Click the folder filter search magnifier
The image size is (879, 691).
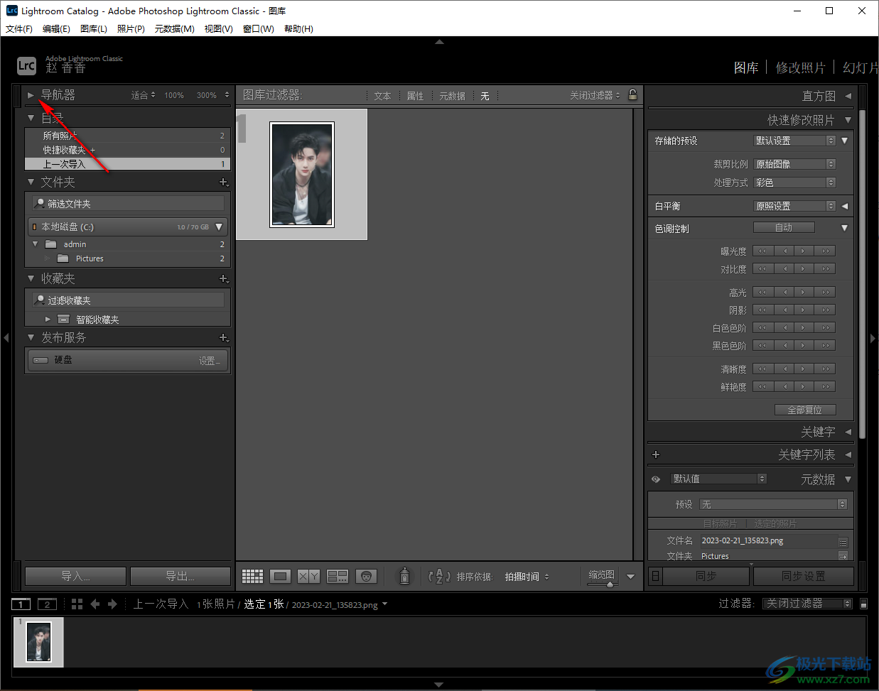(x=40, y=204)
